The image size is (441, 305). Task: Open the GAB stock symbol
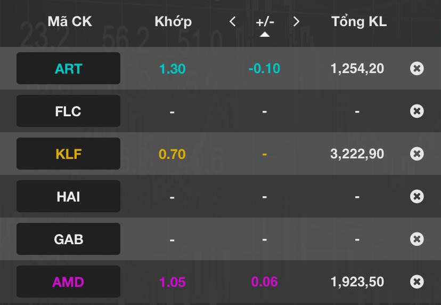click(68, 239)
